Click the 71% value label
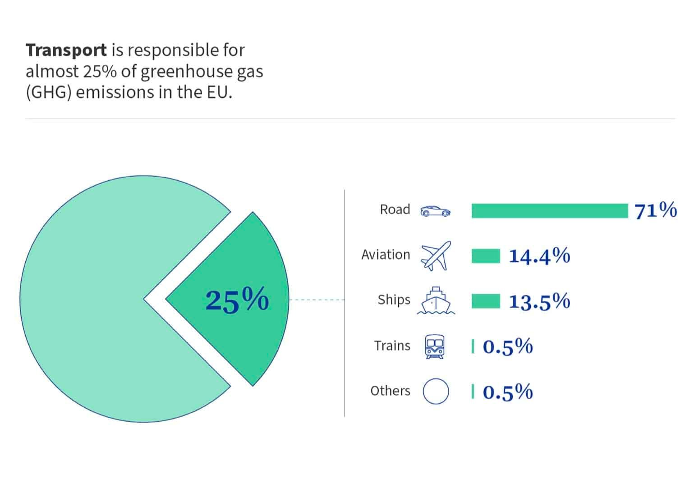Viewport: 699px width, 501px height. pyautogui.click(x=655, y=210)
